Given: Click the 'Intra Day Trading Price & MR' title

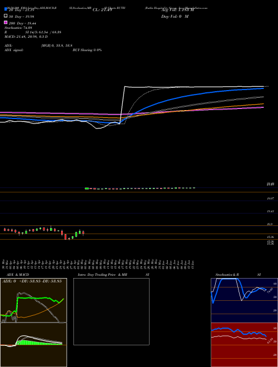Looking at the screenshot, I should pyautogui.click(x=102, y=275).
